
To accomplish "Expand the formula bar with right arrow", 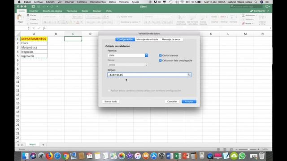I will (x=270, y=28).
